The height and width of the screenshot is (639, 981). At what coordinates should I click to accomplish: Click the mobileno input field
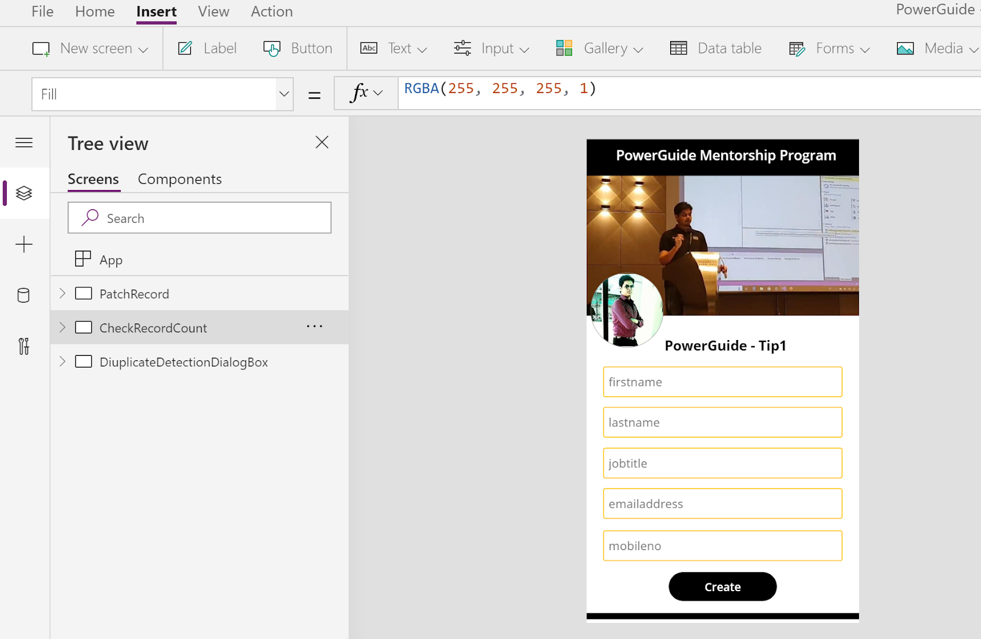(x=722, y=545)
